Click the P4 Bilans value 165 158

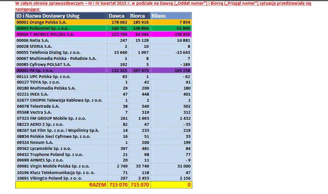[182, 71]
